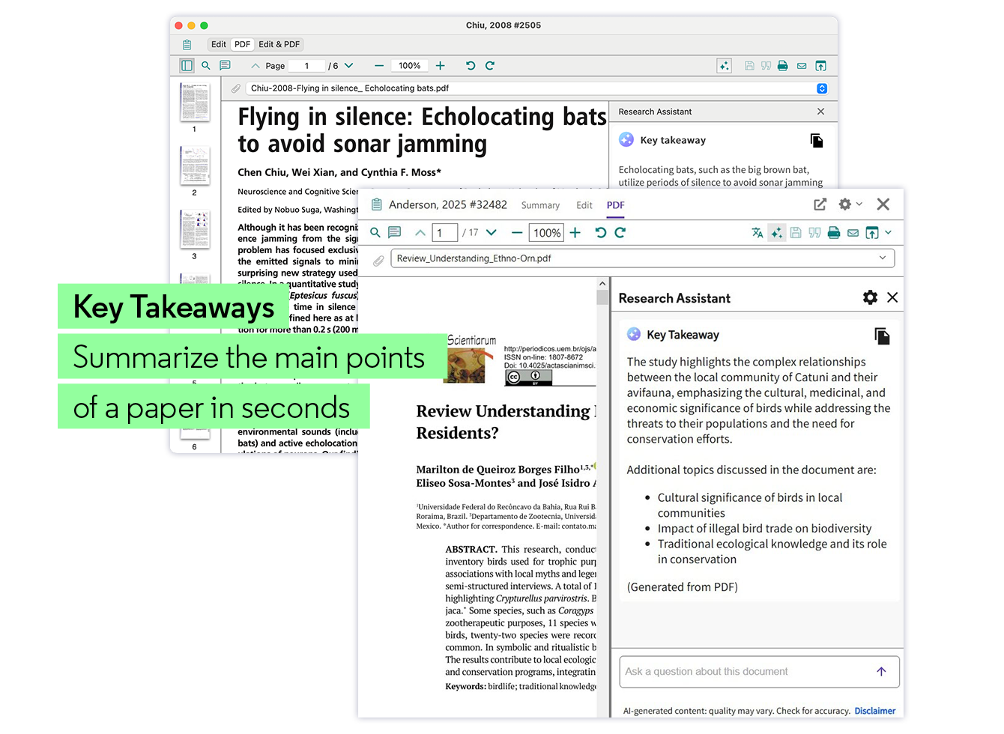
Task: Print the Anderson PDF using printer icon
Action: (x=834, y=233)
